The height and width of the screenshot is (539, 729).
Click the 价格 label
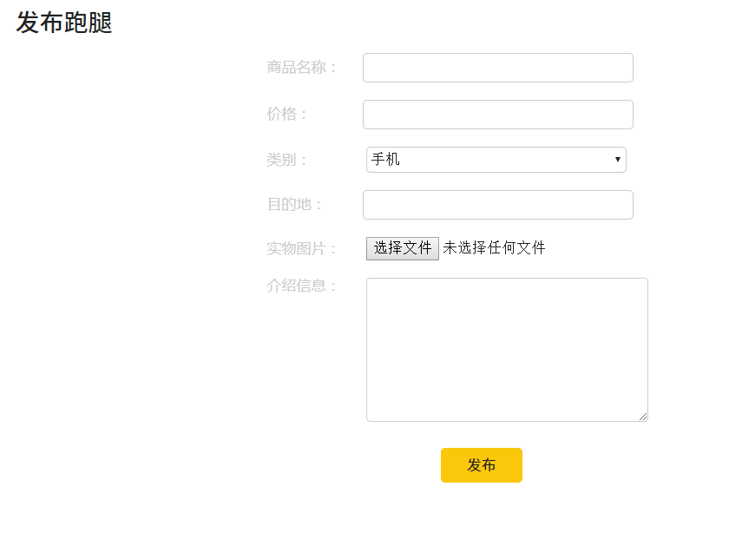pyautogui.click(x=287, y=115)
